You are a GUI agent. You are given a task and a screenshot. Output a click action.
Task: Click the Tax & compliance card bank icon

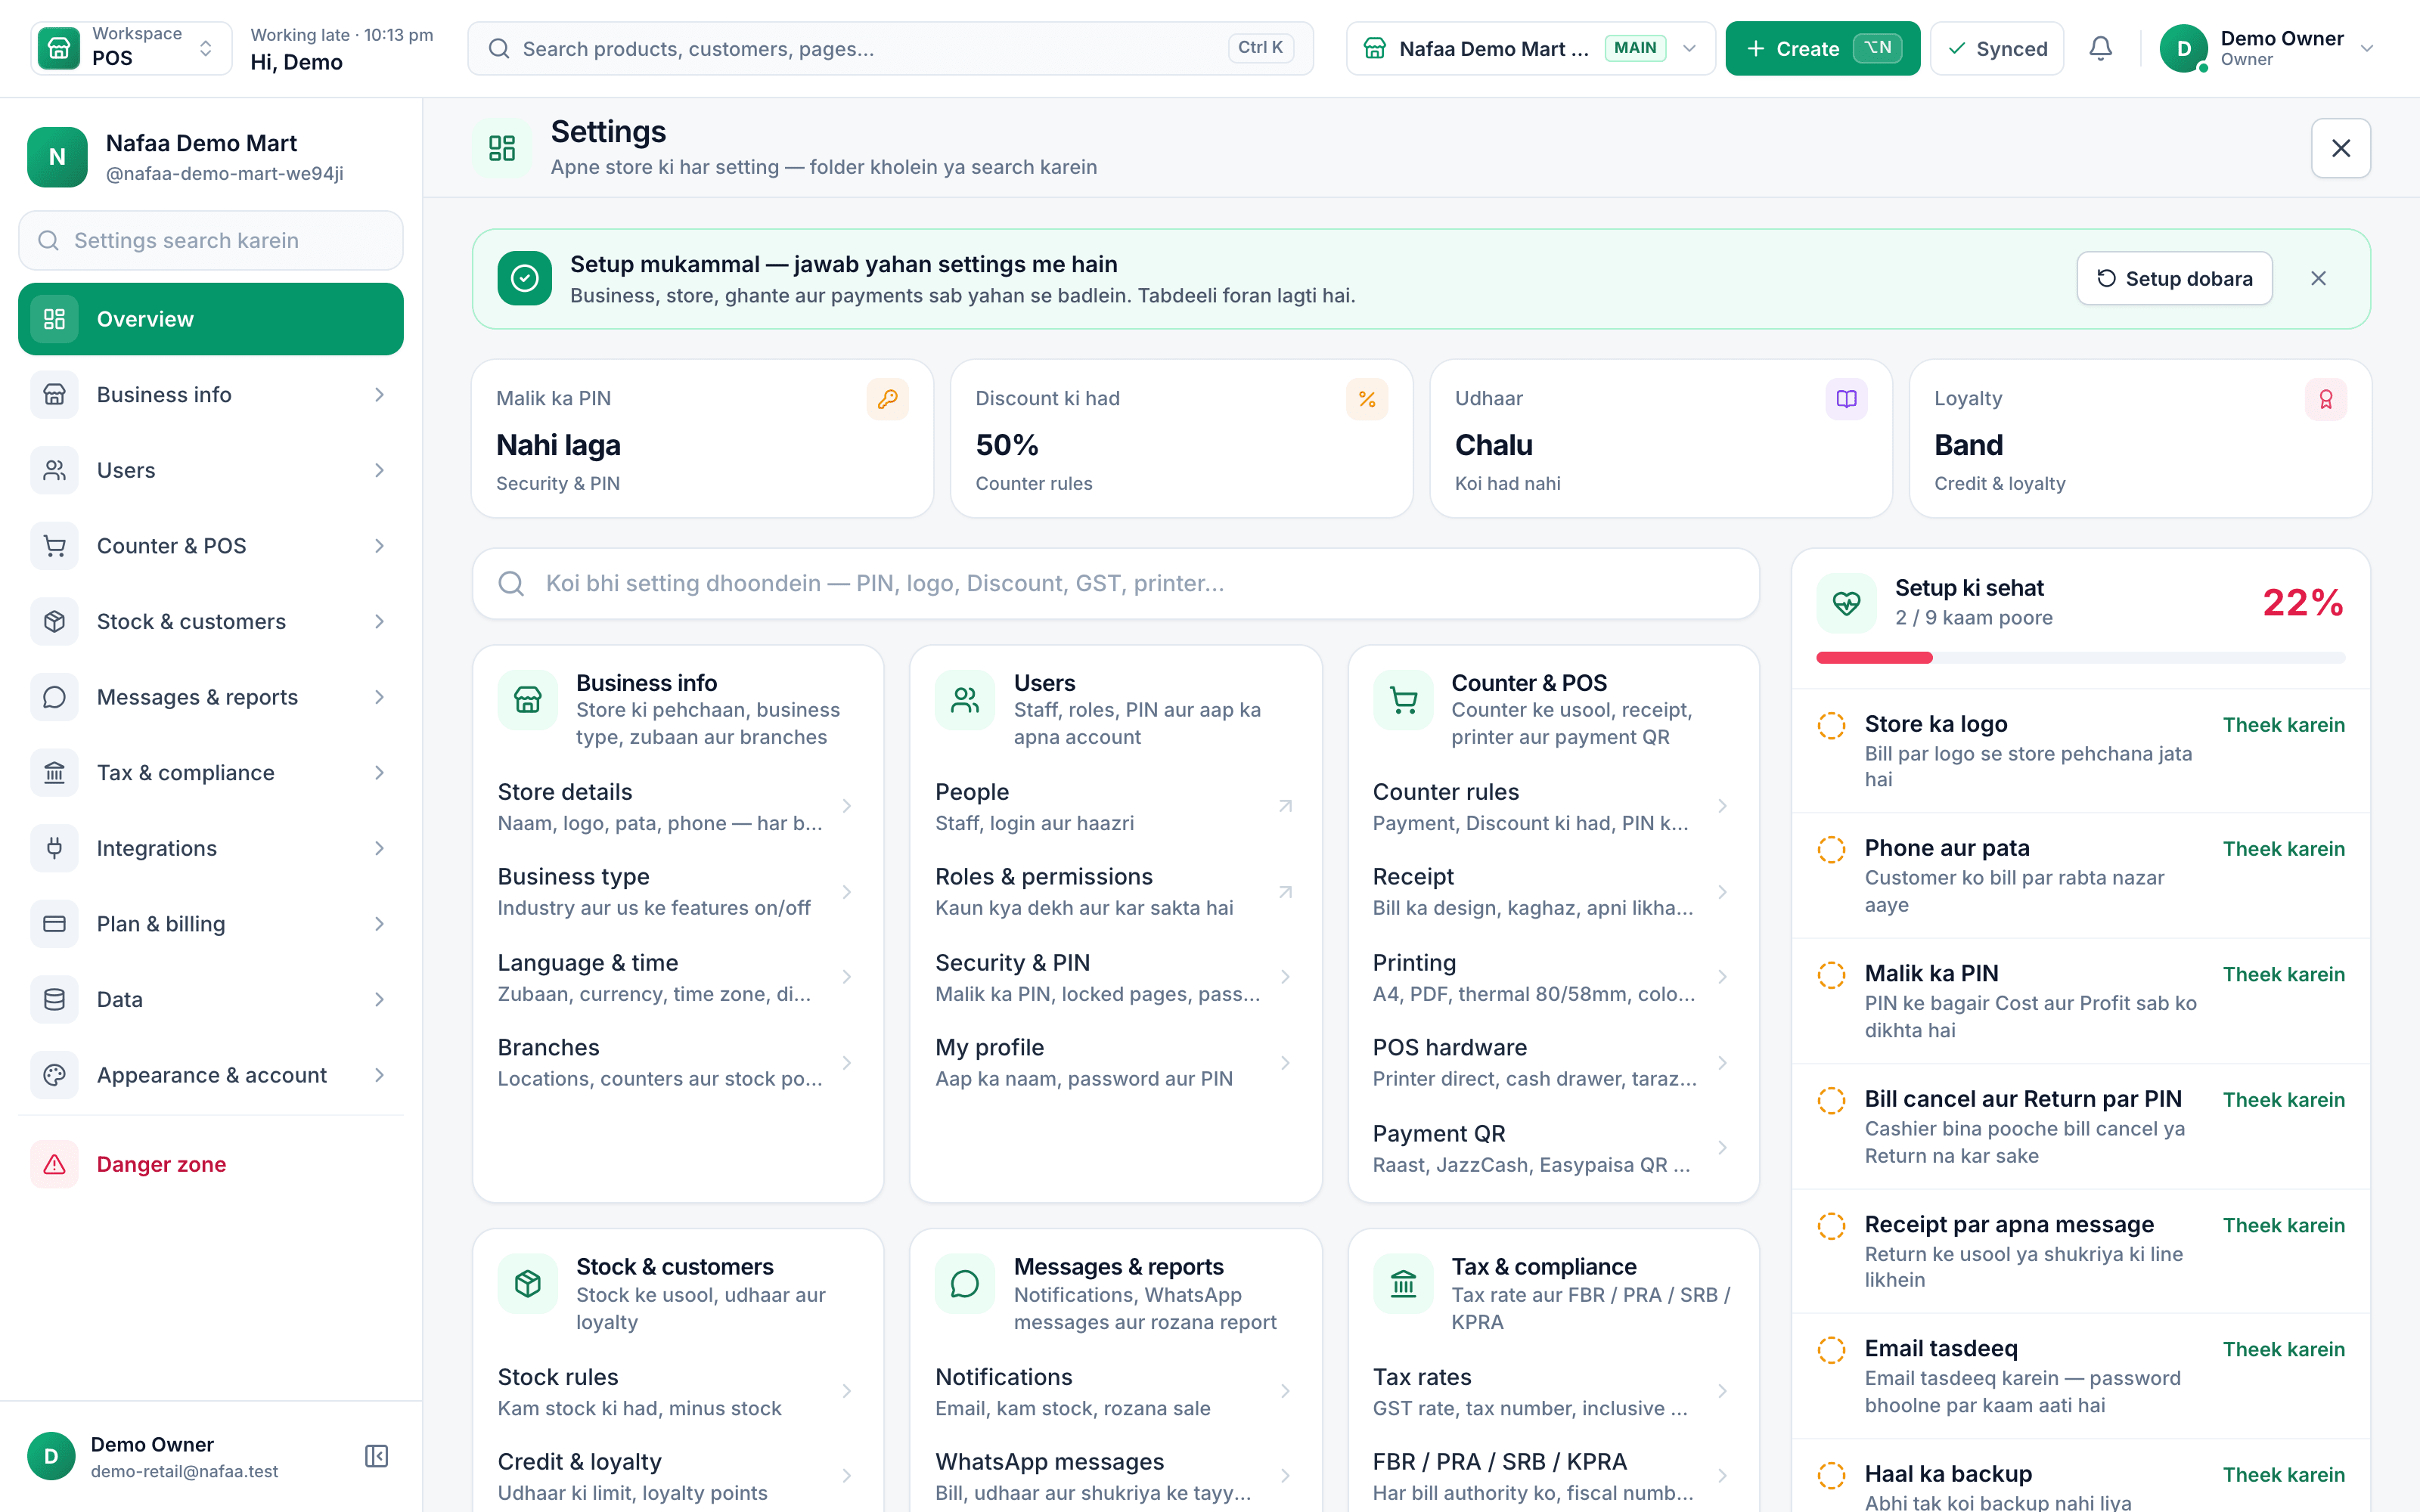click(x=1403, y=1283)
